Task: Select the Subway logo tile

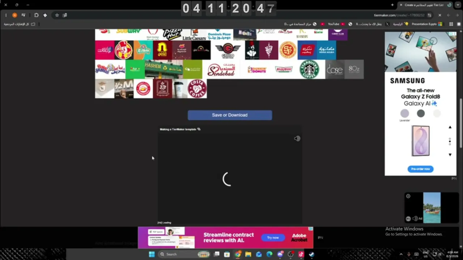Action: pyautogui.click(x=128, y=34)
